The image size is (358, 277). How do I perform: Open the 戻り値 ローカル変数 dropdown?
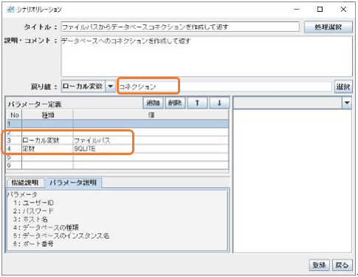click(x=111, y=86)
